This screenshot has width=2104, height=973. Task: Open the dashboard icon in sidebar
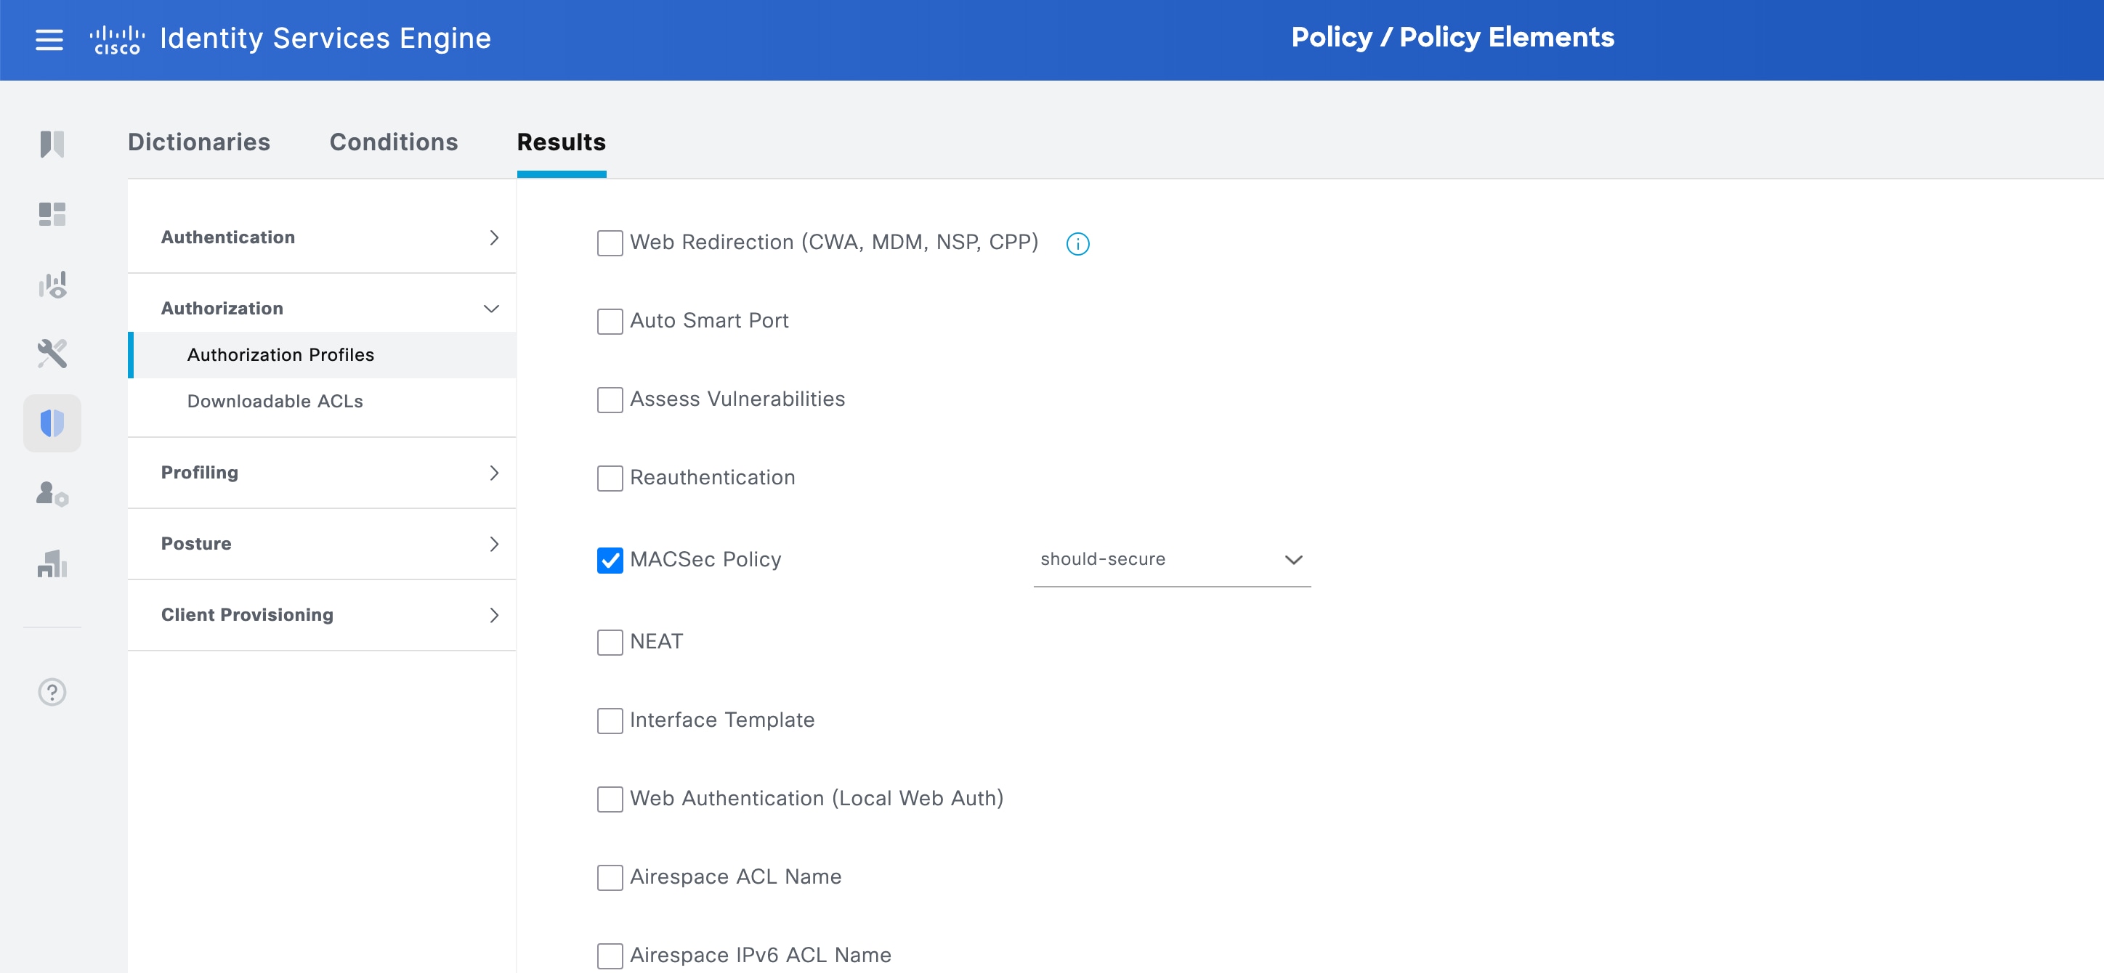(x=52, y=215)
